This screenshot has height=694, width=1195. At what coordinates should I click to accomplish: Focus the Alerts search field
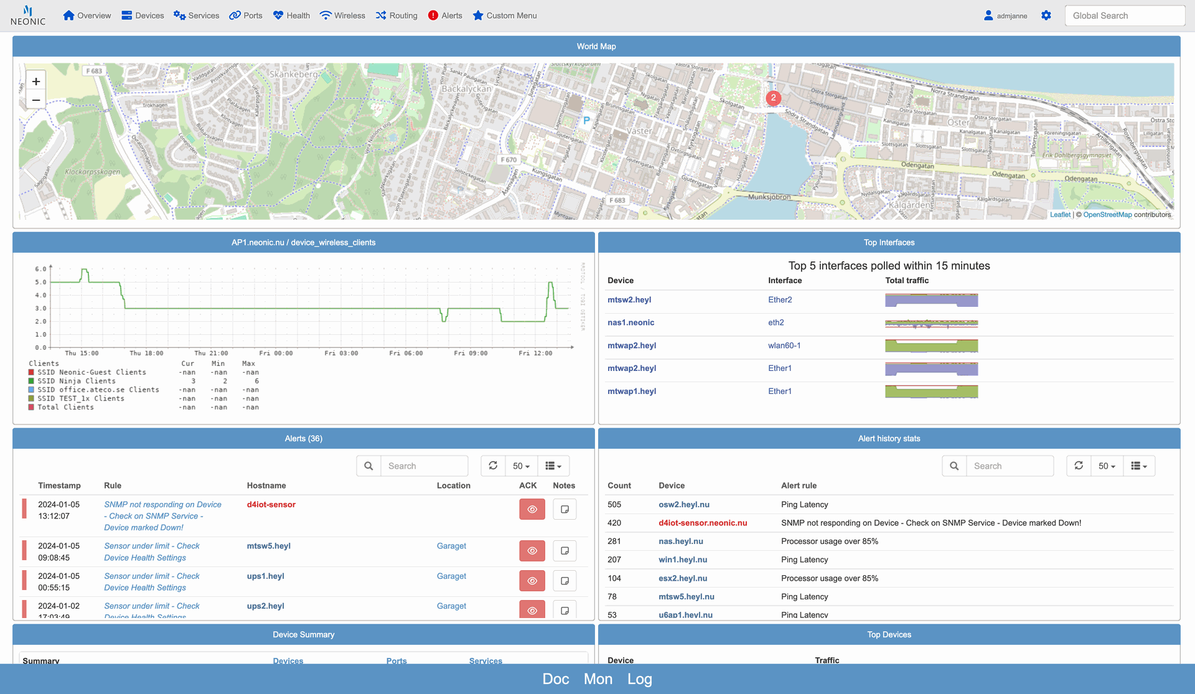click(x=424, y=466)
